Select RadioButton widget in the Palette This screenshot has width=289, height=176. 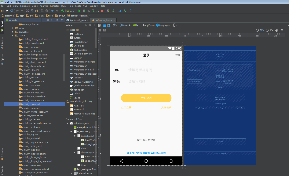[80, 50]
